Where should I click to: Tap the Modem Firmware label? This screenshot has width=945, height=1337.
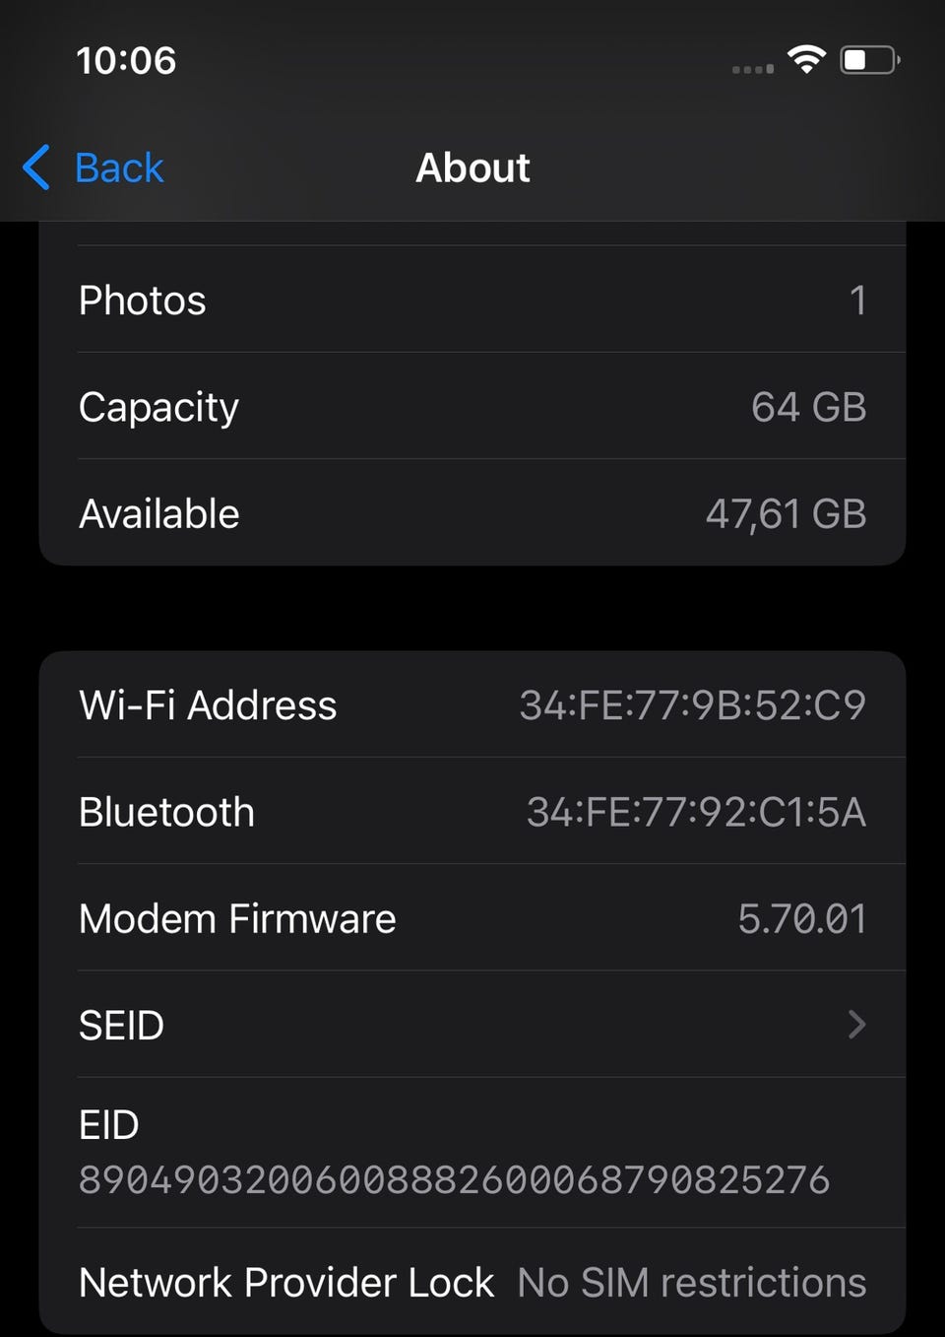click(237, 918)
